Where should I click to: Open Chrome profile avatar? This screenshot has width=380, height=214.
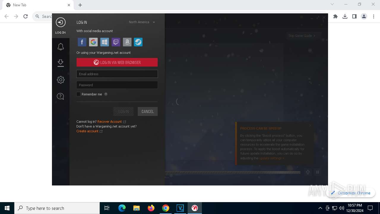tap(364, 16)
